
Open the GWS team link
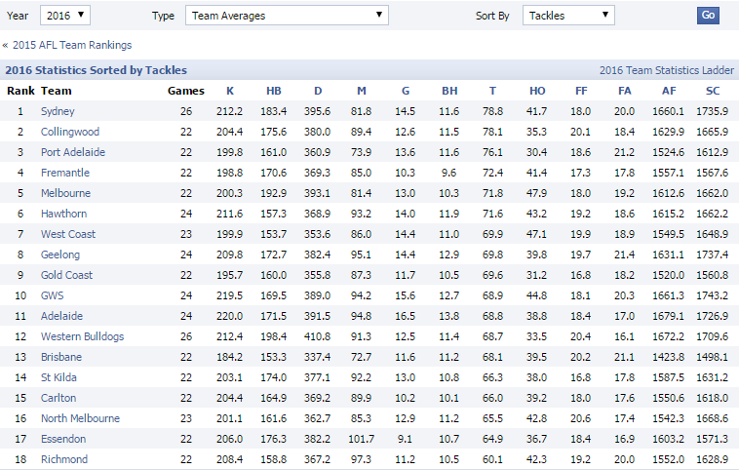[x=52, y=295]
